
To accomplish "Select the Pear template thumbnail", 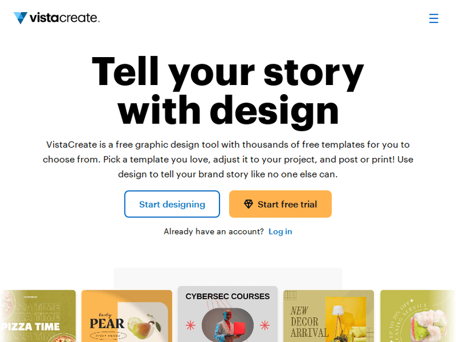I will (x=127, y=316).
